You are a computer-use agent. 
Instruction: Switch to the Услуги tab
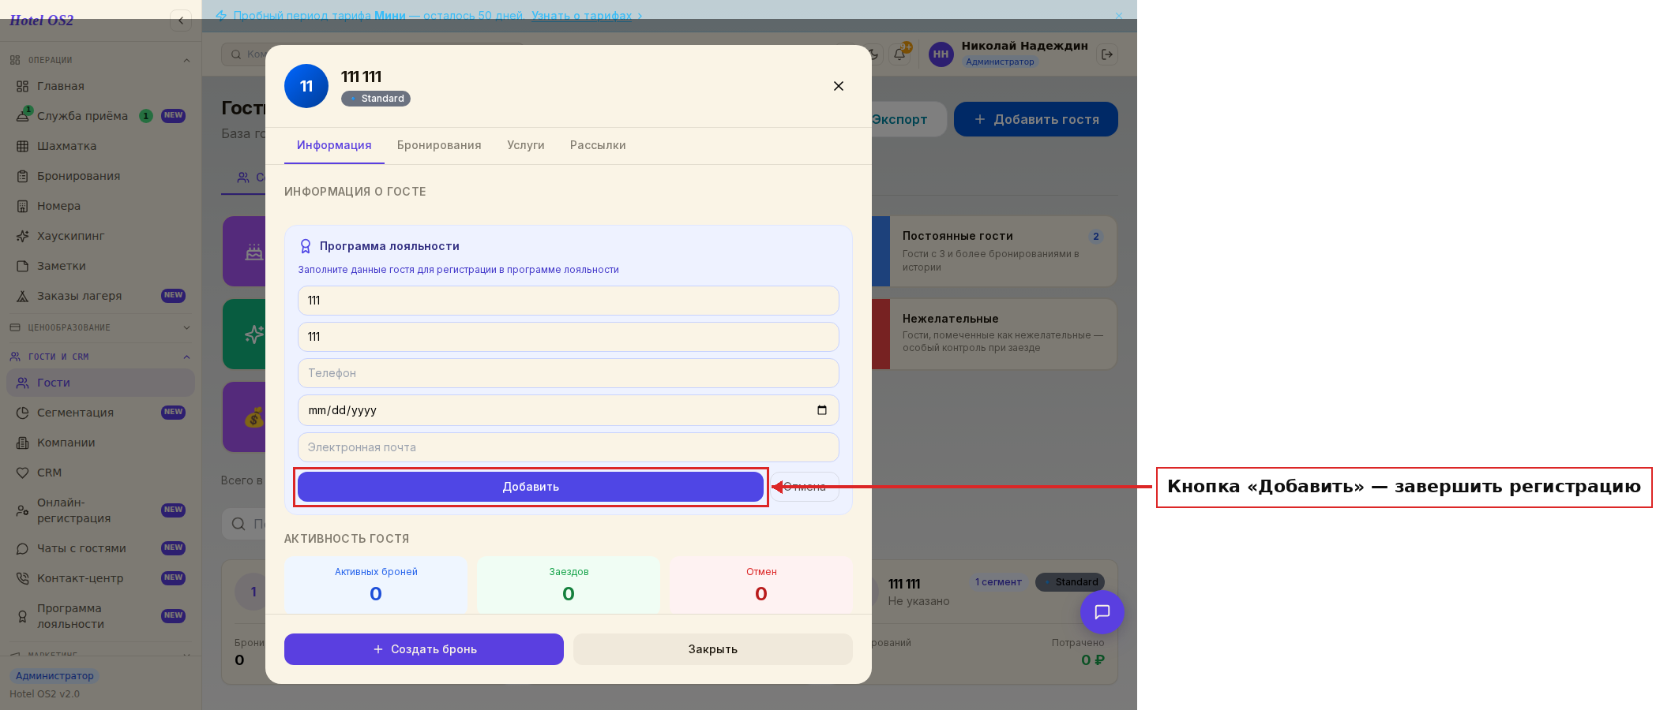pyautogui.click(x=526, y=145)
